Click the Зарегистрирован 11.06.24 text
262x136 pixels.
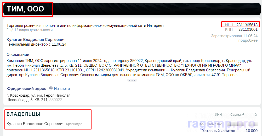coord(234,36)
